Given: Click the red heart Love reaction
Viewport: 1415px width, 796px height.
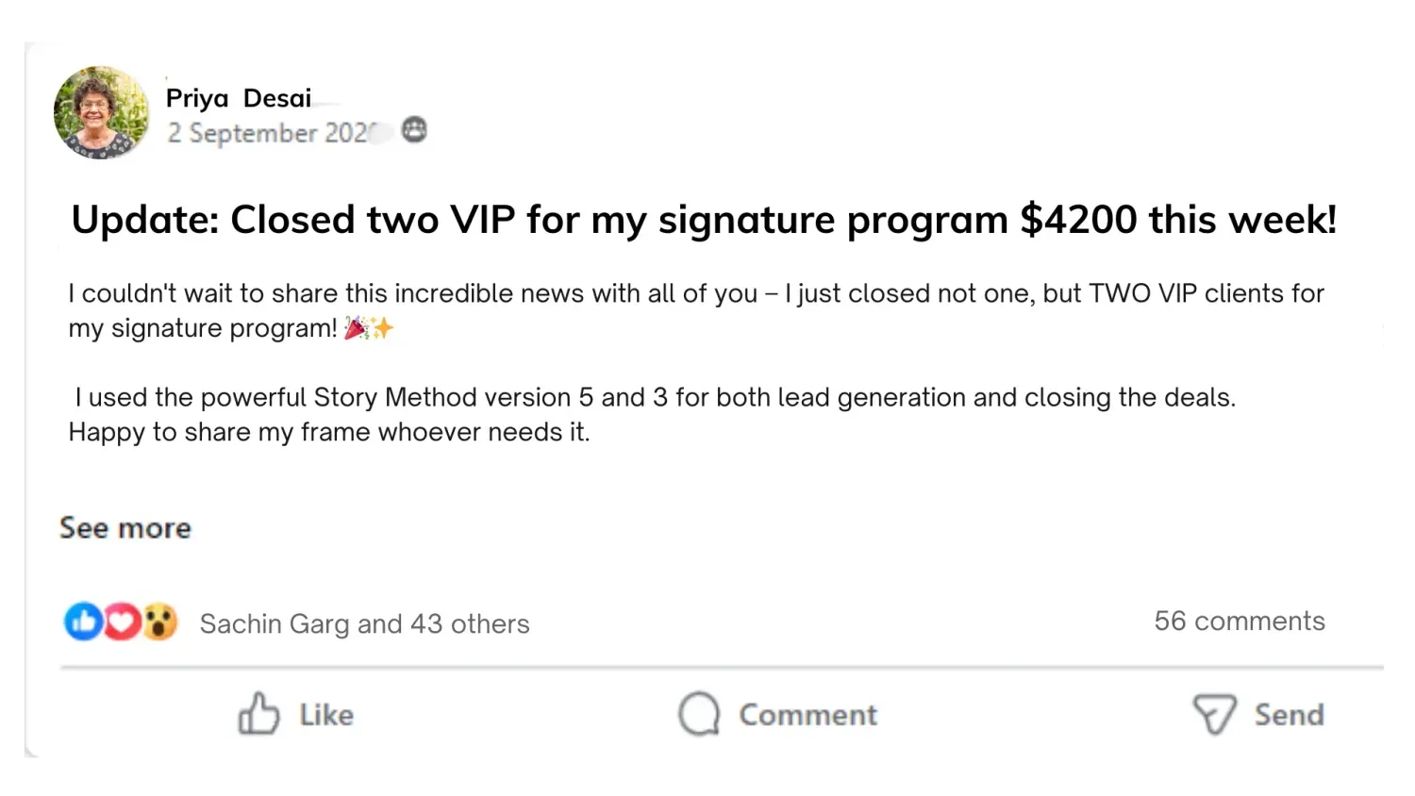Looking at the screenshot, I should [122, 622].
